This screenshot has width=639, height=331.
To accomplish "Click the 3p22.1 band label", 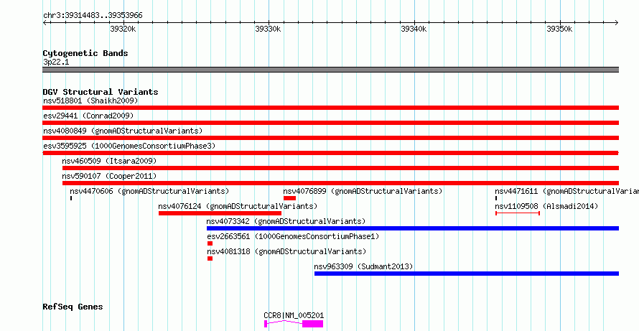I will 56,62.
